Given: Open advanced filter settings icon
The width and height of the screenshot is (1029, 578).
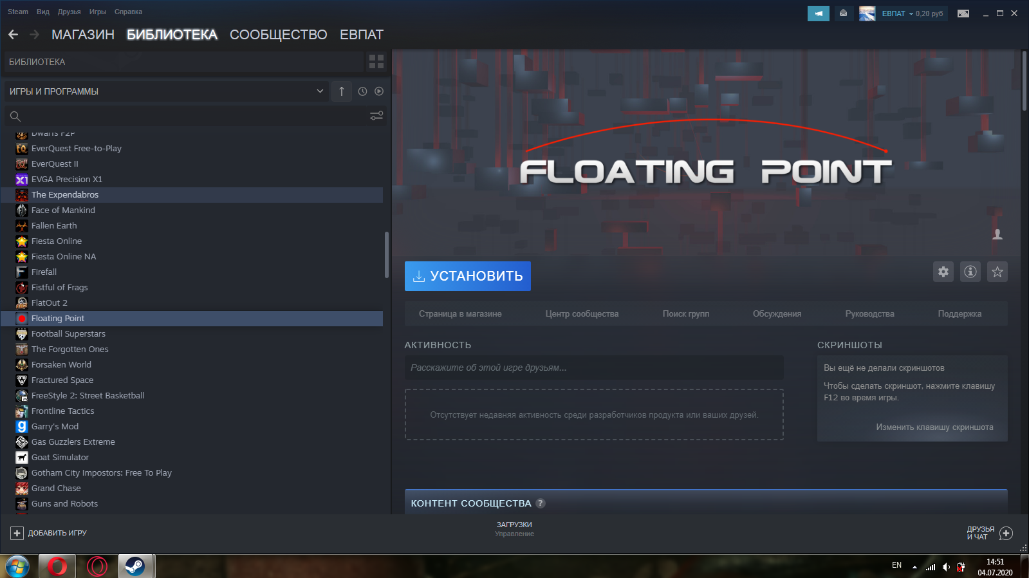Looking at the screenshot, I should coord(376,116).
